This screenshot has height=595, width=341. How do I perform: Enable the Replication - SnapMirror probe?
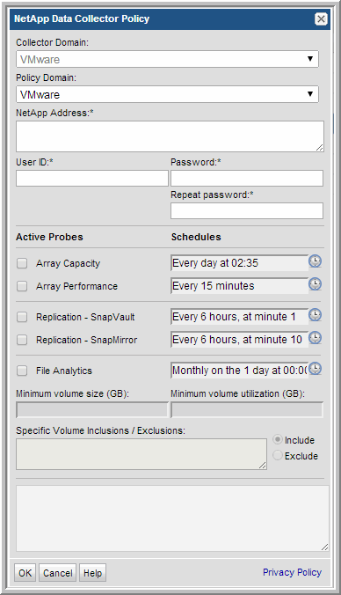point(22,340)
